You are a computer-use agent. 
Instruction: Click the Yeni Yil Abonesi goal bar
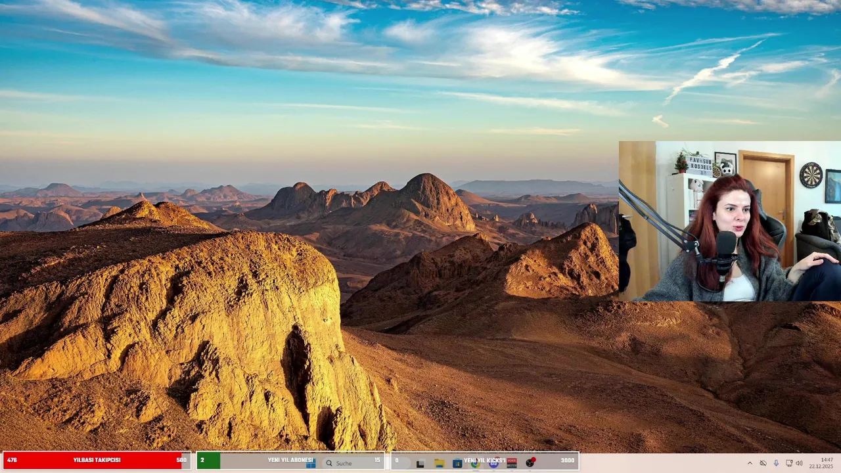click(x=290, y=460)
